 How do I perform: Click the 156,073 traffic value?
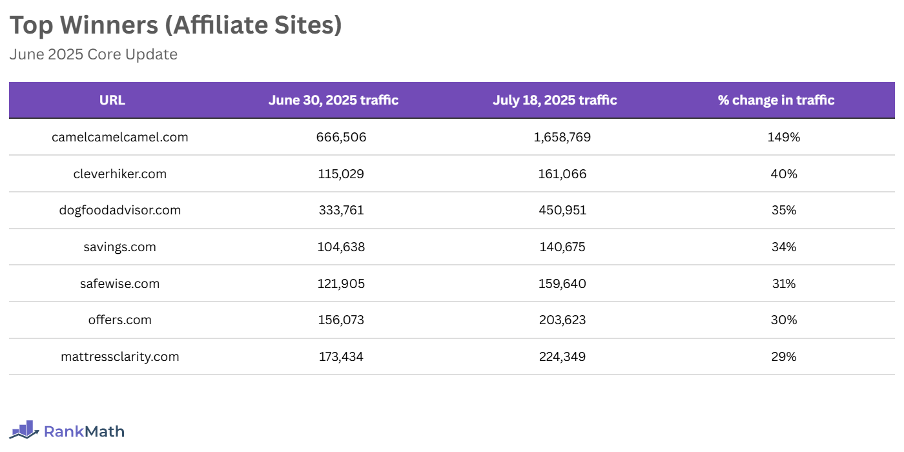click(x=342, y=320)
